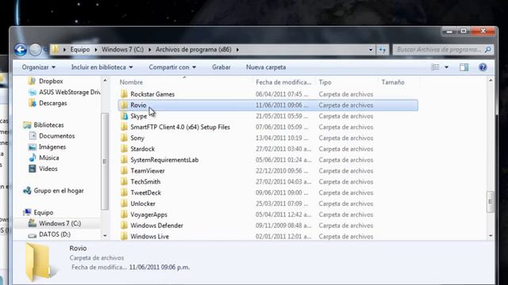Click the ASUS WebStorage Drive icon

tap(32, 93)
